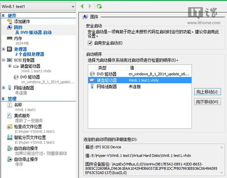Select 内存 setting

coord(18,38)
